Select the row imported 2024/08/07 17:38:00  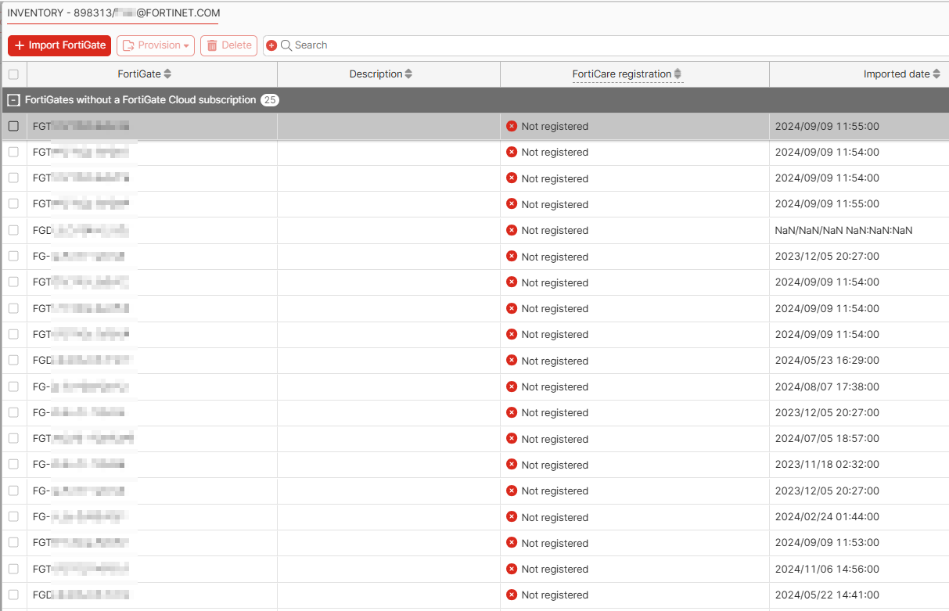pyautogui.click(x=13, y=386)
